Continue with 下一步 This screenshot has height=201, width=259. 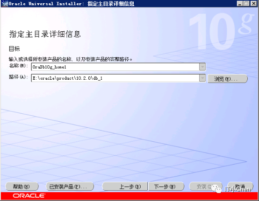[166, 187]
